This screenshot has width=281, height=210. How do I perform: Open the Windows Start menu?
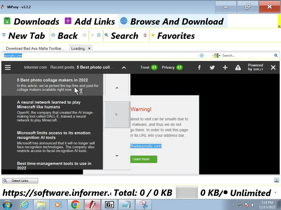[x=7, y=205]
